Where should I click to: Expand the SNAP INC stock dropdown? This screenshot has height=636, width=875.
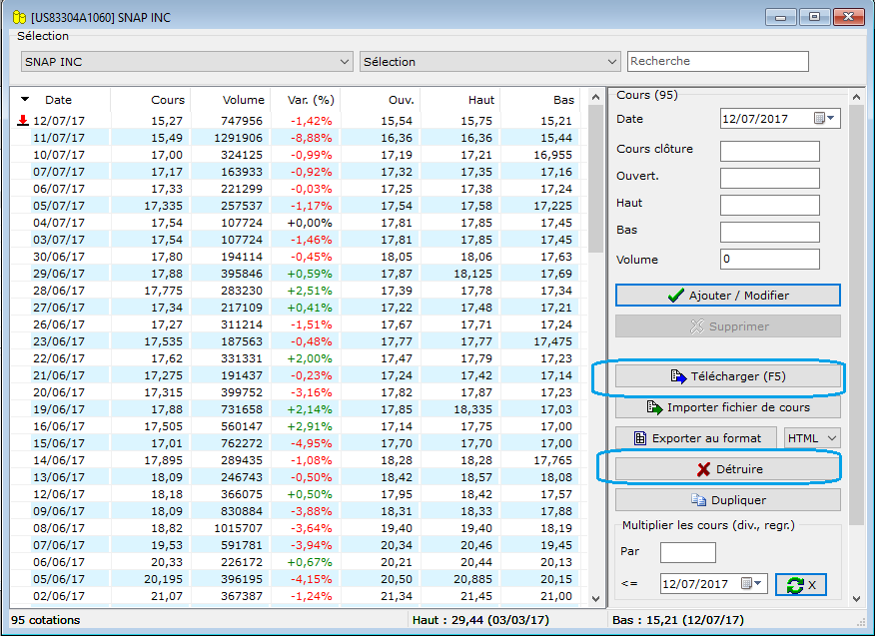(345, 61)
